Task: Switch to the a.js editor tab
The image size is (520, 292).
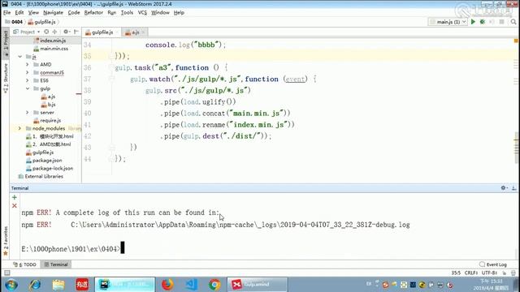Action: (135, 32)
